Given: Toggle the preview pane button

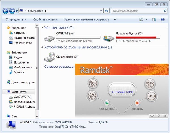Looking at the screenshot, I should [154, 19].
